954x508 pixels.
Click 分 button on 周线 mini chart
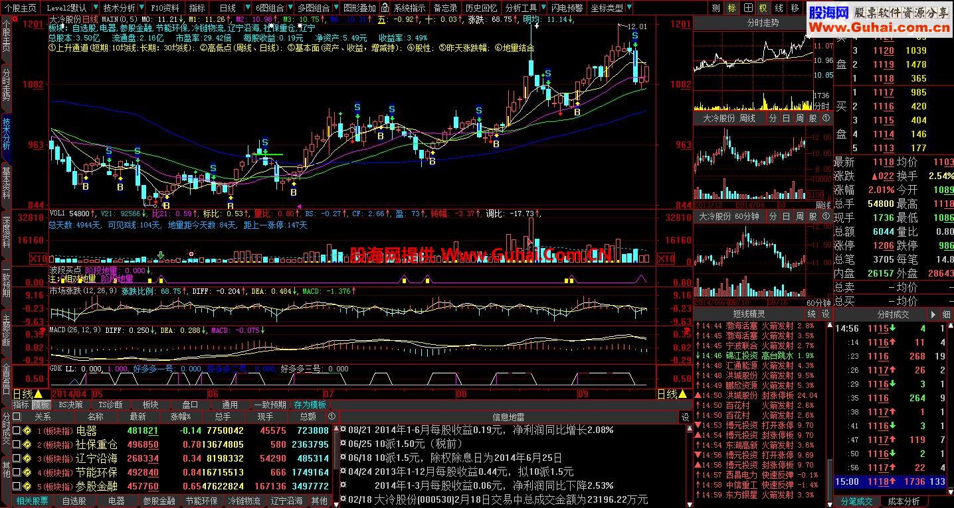(x=773, y=118)
